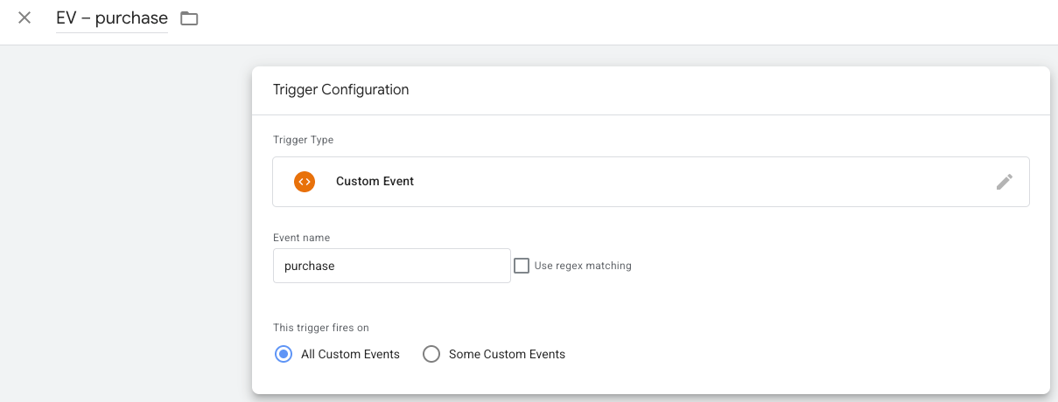The height and width of the screenshot is (402, 1058).
Task: Click the Some Custom Events label text
Action: pyautogui.click(x=507, y=355)
